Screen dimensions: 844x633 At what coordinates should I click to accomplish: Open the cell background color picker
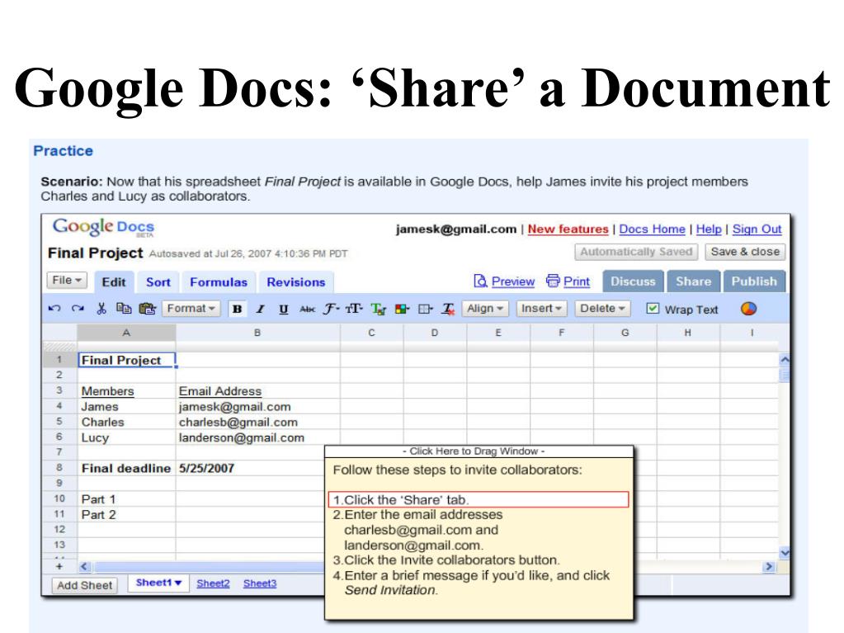(x=402, y=309)
